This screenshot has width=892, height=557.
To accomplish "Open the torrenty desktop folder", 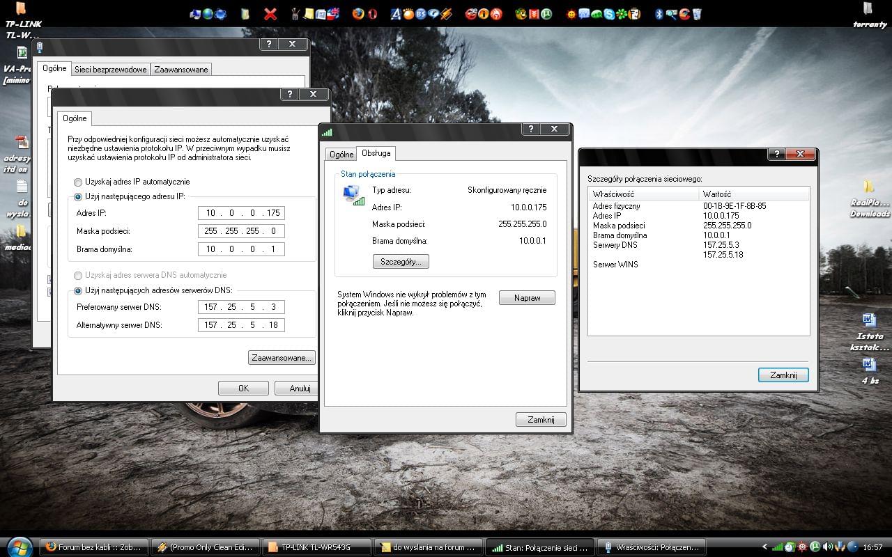I will [x=868, y=10].
